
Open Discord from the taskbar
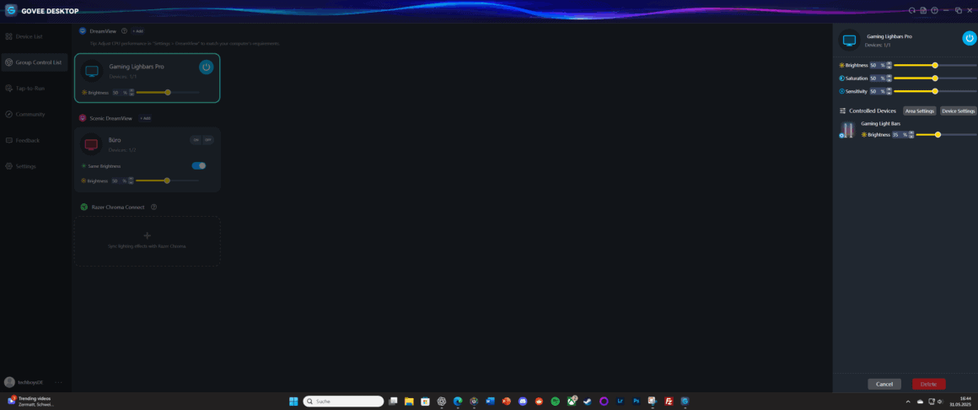point(523,402)
